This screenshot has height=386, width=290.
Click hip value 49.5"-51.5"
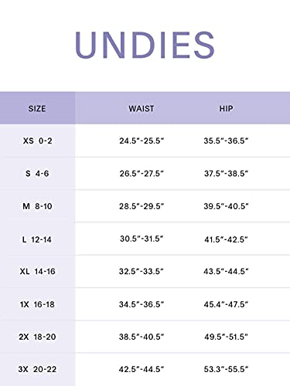point(226,337)
